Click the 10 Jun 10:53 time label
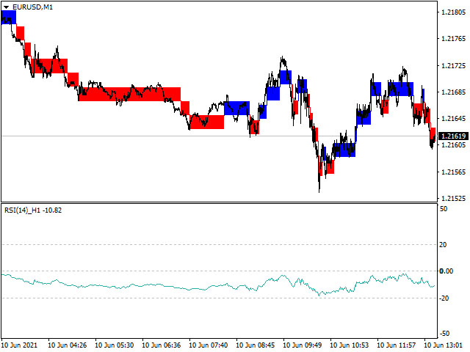 point(350,345)
